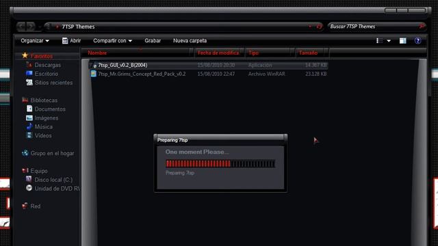Screen dimensions: 438x246
Task: Select file 7tsp_Mr.Grims_Concept_Red_Pack_v0.2
Action: [x=142, y=74]
